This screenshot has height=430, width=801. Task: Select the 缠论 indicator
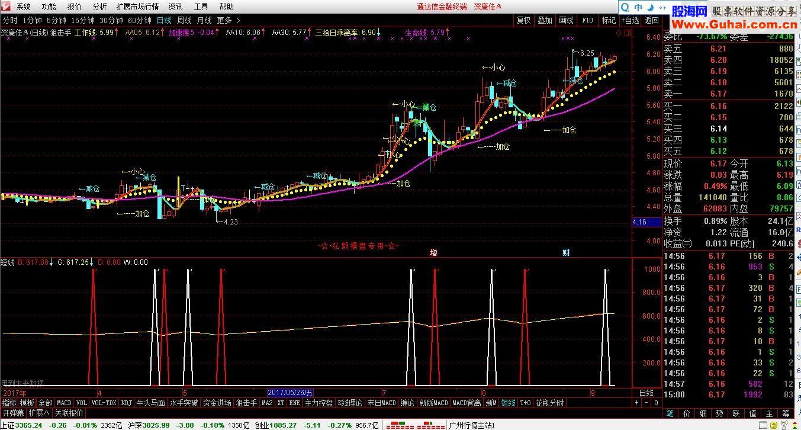coord(407,403)
